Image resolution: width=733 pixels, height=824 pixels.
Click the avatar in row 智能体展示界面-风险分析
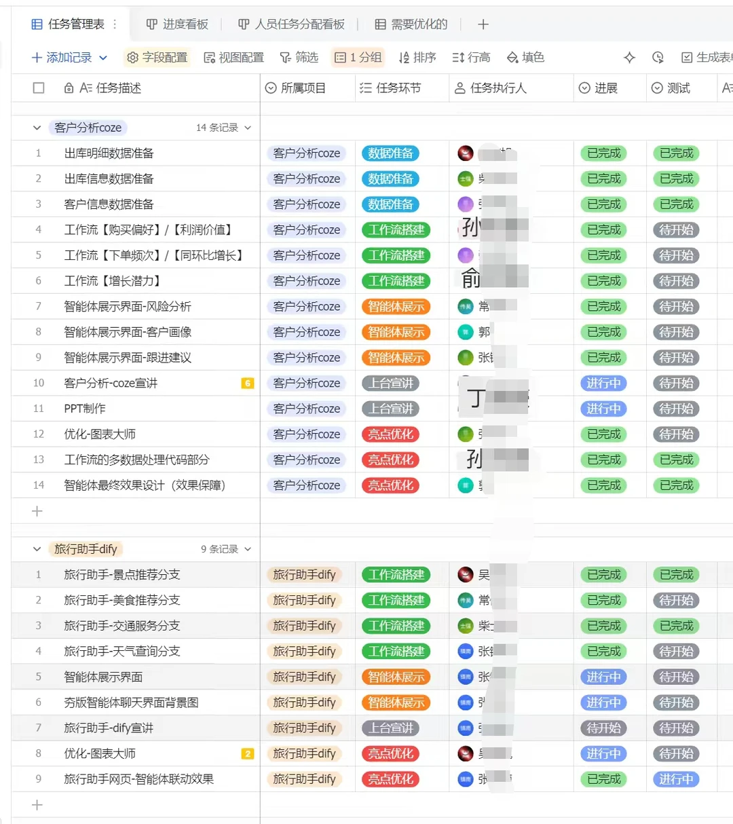pyautogui.click(x=466, y=307)
